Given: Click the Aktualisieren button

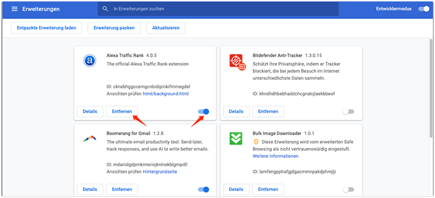Looking at the screenshot, I should pyautogui.click(x=166, y=28).
